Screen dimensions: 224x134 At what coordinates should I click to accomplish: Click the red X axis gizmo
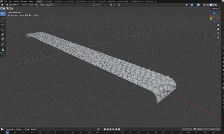tap(211, 16)
